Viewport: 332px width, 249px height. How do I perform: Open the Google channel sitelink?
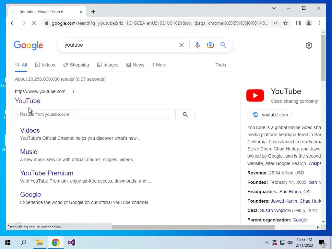point(30,195)
